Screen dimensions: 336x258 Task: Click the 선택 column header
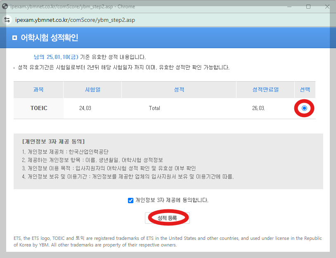(305, 89)
